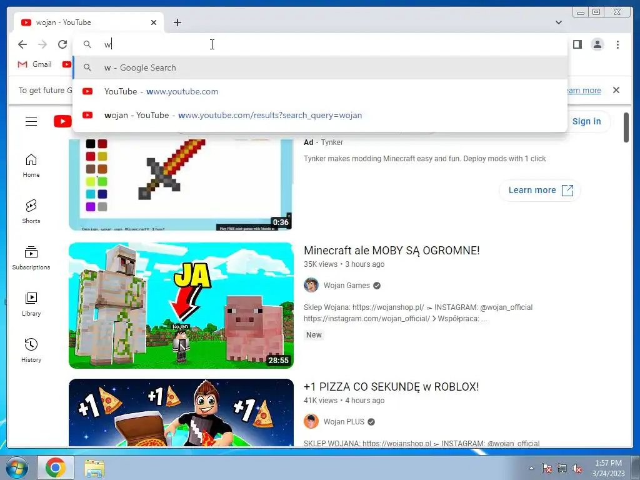The image size is (640, 480).
Task: Open the YouTube hamburger guide menu
Action: pyautogui.click(x=31, y=122)
